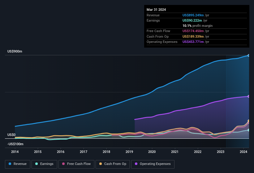Viewport: 254px width, 173px height.
Task: Select the 2021 x-axis label
Action: point(175,152)
